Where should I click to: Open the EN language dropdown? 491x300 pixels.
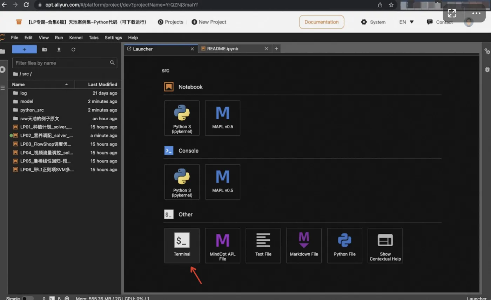click(406, 22)
